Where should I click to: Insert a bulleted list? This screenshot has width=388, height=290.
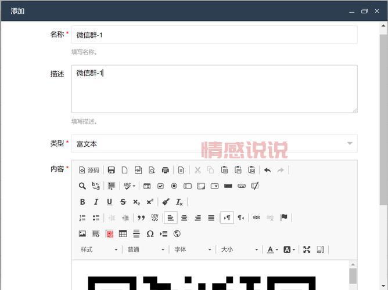pyautogui.click(x=96, y=217)
